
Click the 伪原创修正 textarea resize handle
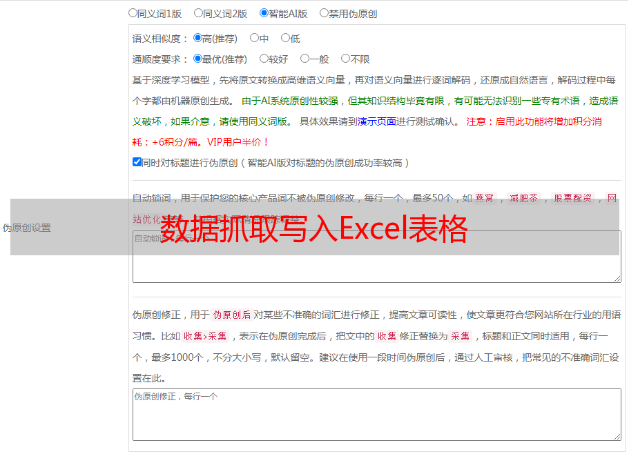point(617,437)
